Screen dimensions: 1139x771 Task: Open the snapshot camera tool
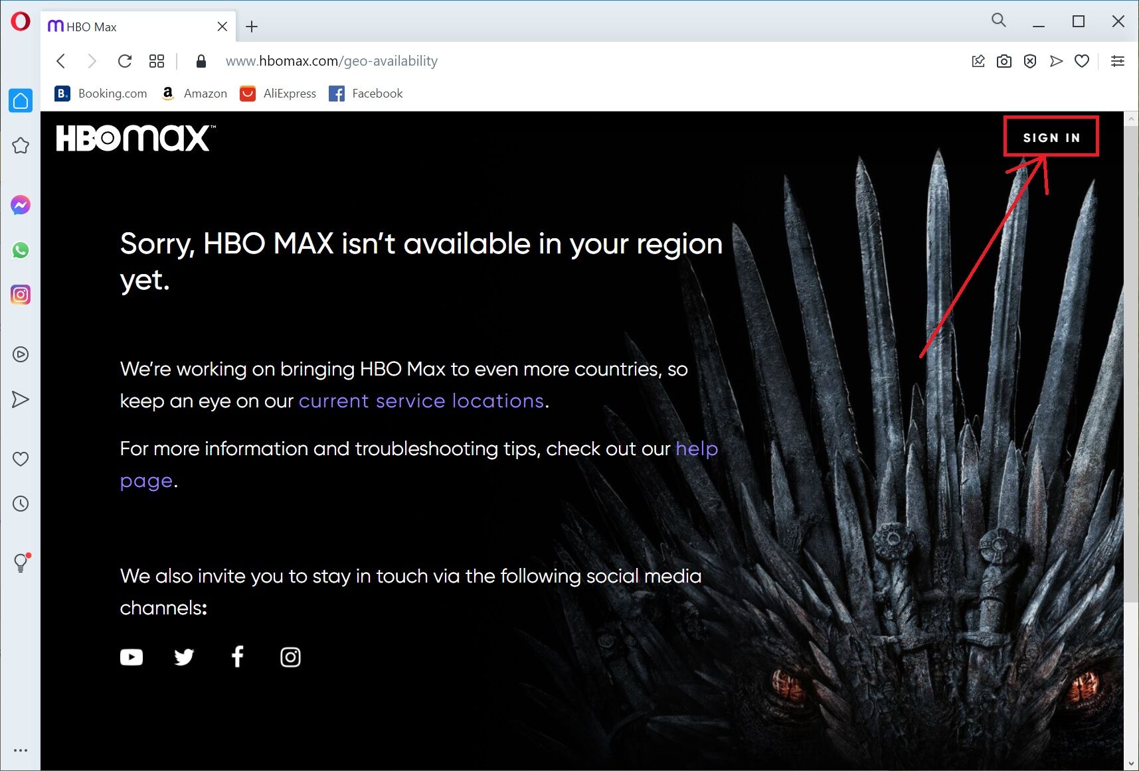[x=1004, y=61]
